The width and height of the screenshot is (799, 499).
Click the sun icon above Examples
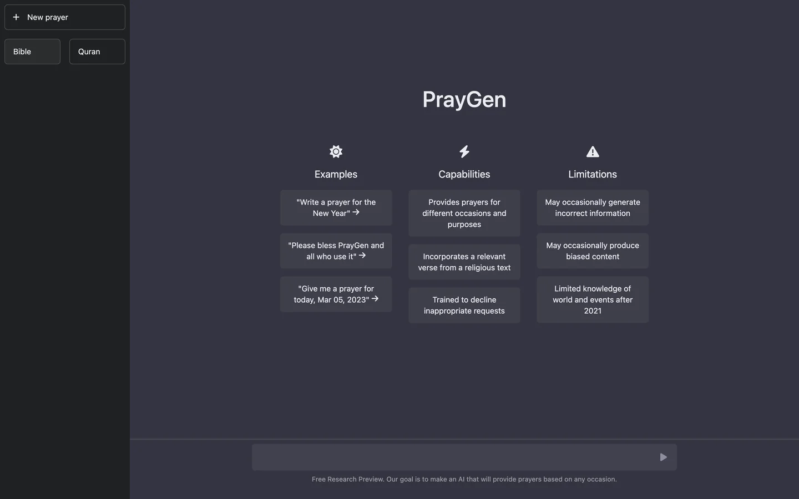point(336,151)
